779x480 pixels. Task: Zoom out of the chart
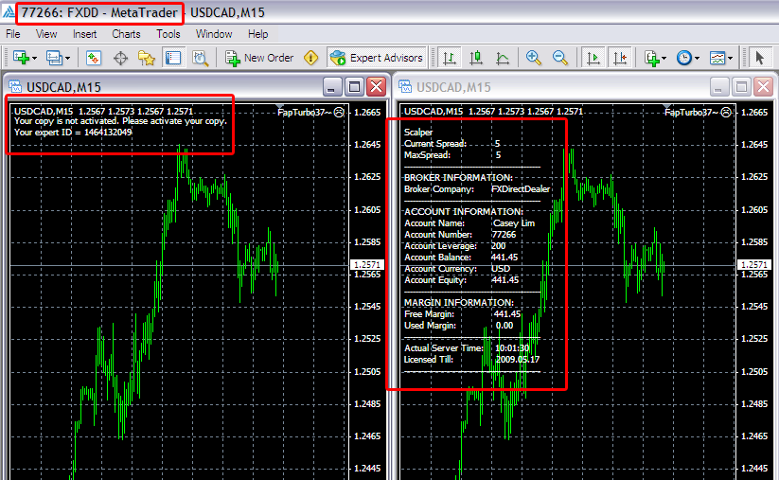point(560,58)
